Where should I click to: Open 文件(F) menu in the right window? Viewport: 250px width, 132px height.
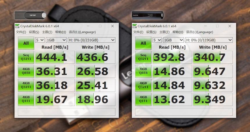138,32
